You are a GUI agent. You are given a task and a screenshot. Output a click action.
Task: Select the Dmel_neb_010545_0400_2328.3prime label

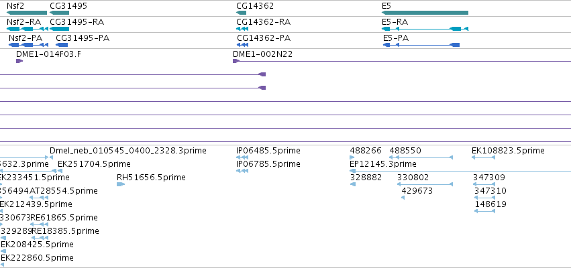pos(128,151)
